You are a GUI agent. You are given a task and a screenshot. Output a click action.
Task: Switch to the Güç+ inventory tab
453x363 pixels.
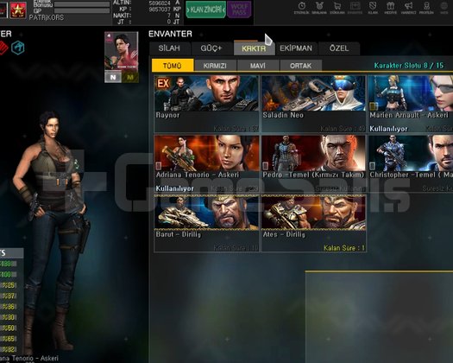point(211,48)
